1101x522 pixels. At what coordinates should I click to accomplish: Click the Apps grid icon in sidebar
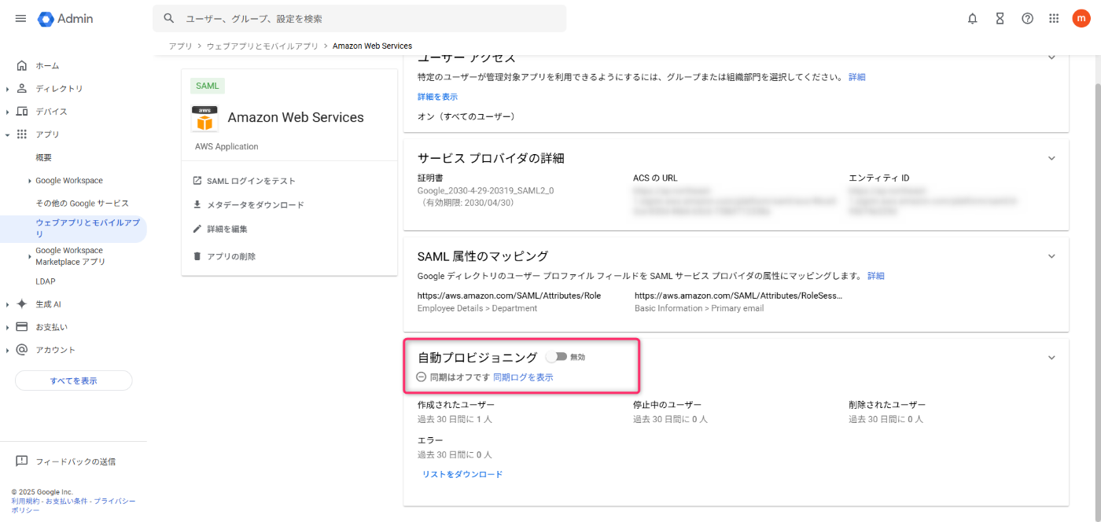22,134
